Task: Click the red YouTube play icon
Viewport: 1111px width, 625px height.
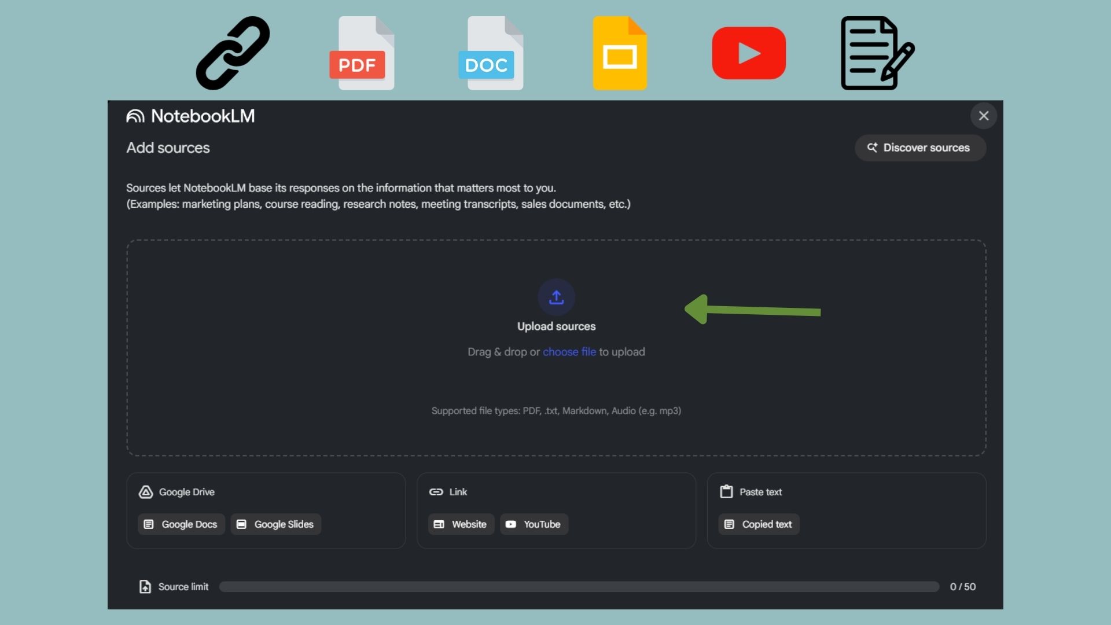Action: [749, 53]
